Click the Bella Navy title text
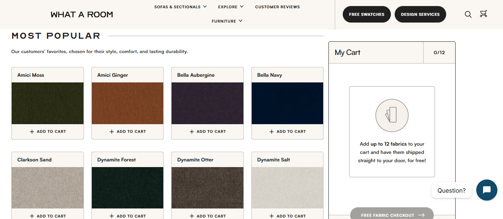503x219 pixels. point(270,75)
